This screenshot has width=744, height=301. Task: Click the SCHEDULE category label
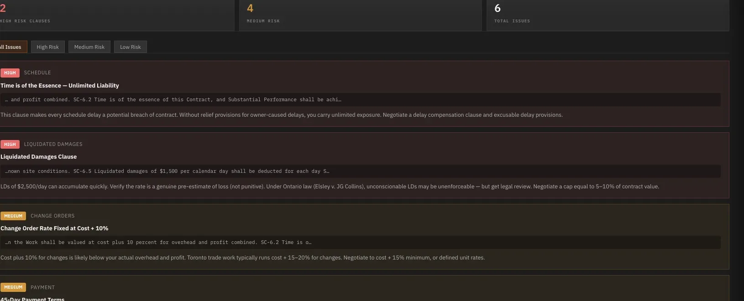37,73
